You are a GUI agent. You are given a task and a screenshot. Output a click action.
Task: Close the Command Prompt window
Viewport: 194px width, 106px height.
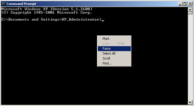tap(190, 4)
